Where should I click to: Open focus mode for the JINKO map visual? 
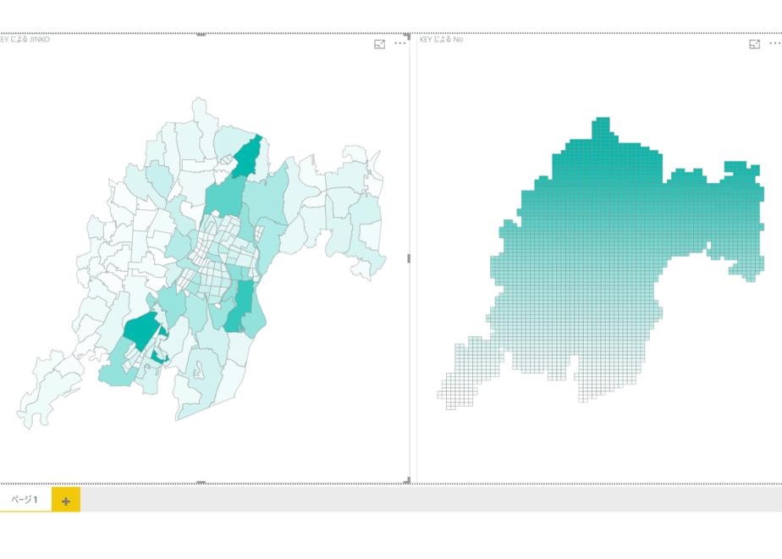[x=379, y=44]
